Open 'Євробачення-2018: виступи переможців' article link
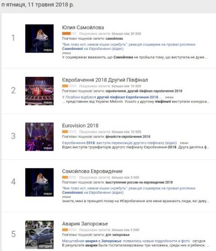This screenshot has width=216, height=251. tap(119, 143)
